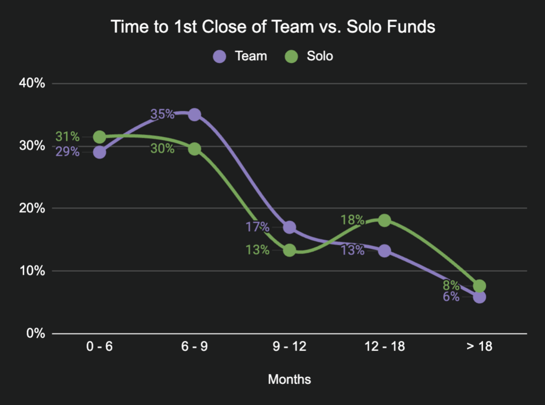Select the "> 18" axis label

point(479,347)
